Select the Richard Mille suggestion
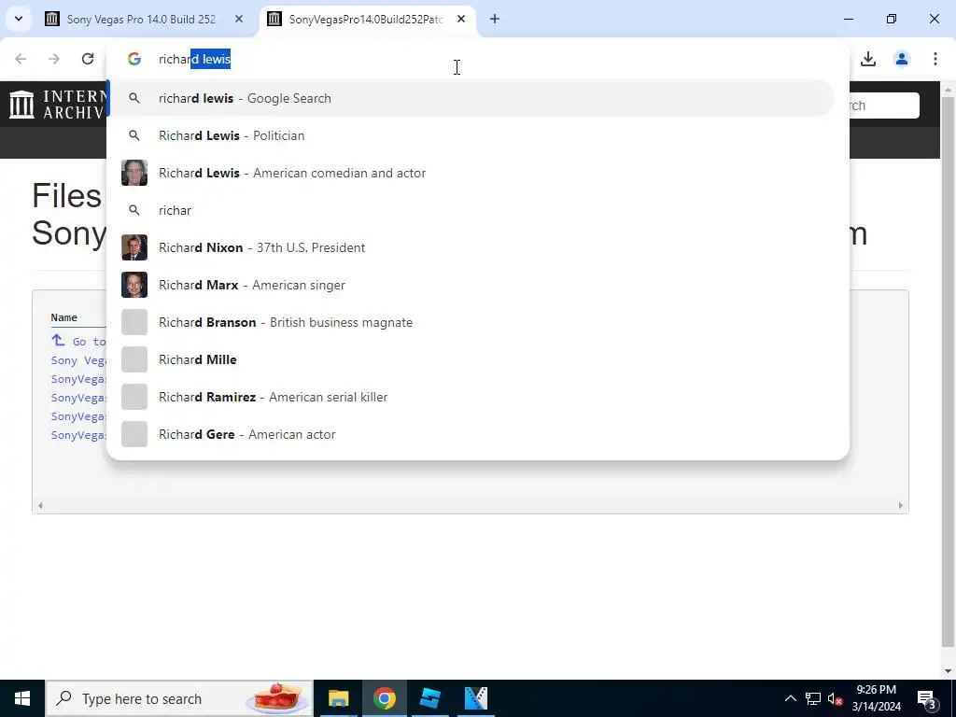This screenshot has height=717, width=956. coord(471,359)
